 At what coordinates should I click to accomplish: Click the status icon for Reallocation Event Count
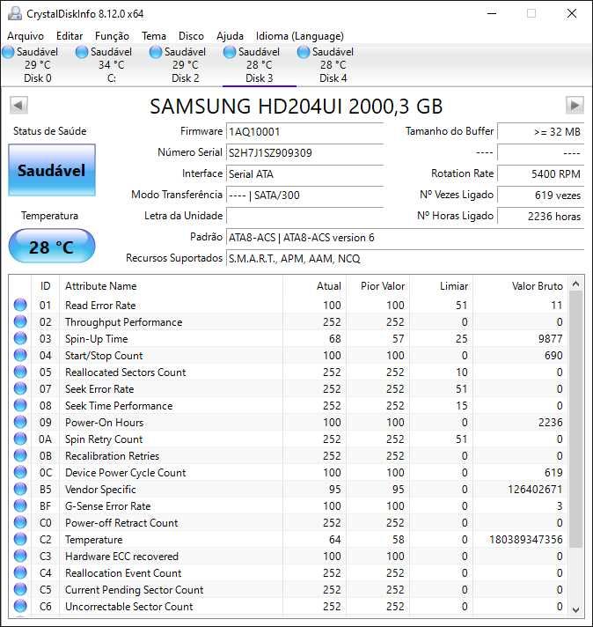coord(20,573)
